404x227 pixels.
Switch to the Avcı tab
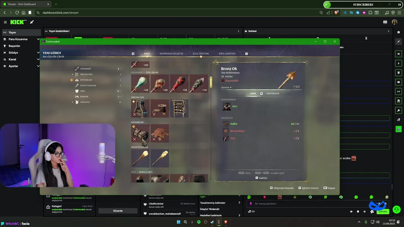(x=147, y=54)
